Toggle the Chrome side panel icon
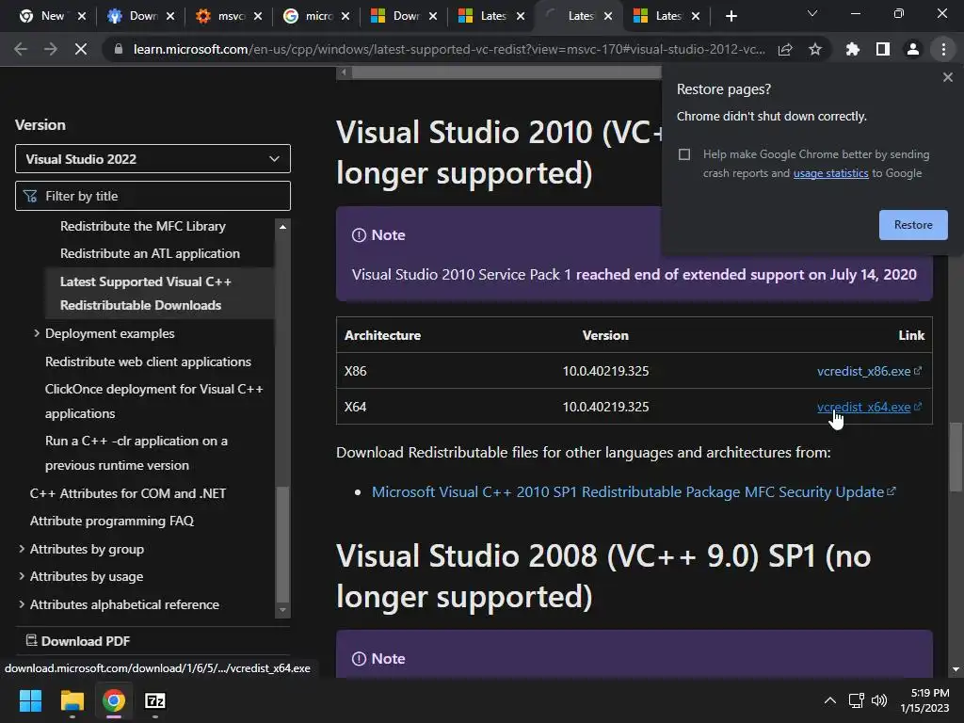The image size is (964, 723). pos(883,49)
